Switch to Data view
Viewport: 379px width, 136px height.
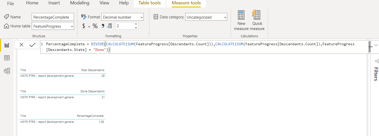[7, 58]
